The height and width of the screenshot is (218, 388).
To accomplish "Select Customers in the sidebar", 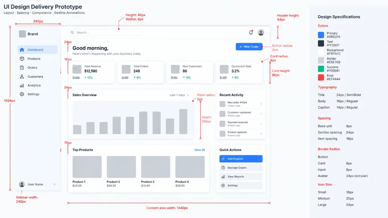I will [38, 76].
